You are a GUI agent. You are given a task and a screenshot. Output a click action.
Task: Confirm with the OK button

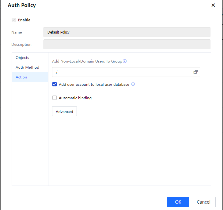(178, 202)
